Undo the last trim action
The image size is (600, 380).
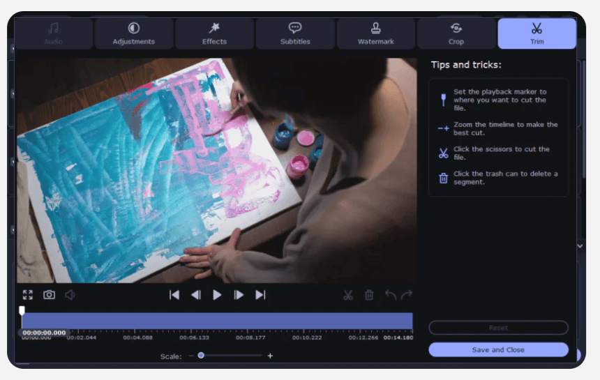391,295
